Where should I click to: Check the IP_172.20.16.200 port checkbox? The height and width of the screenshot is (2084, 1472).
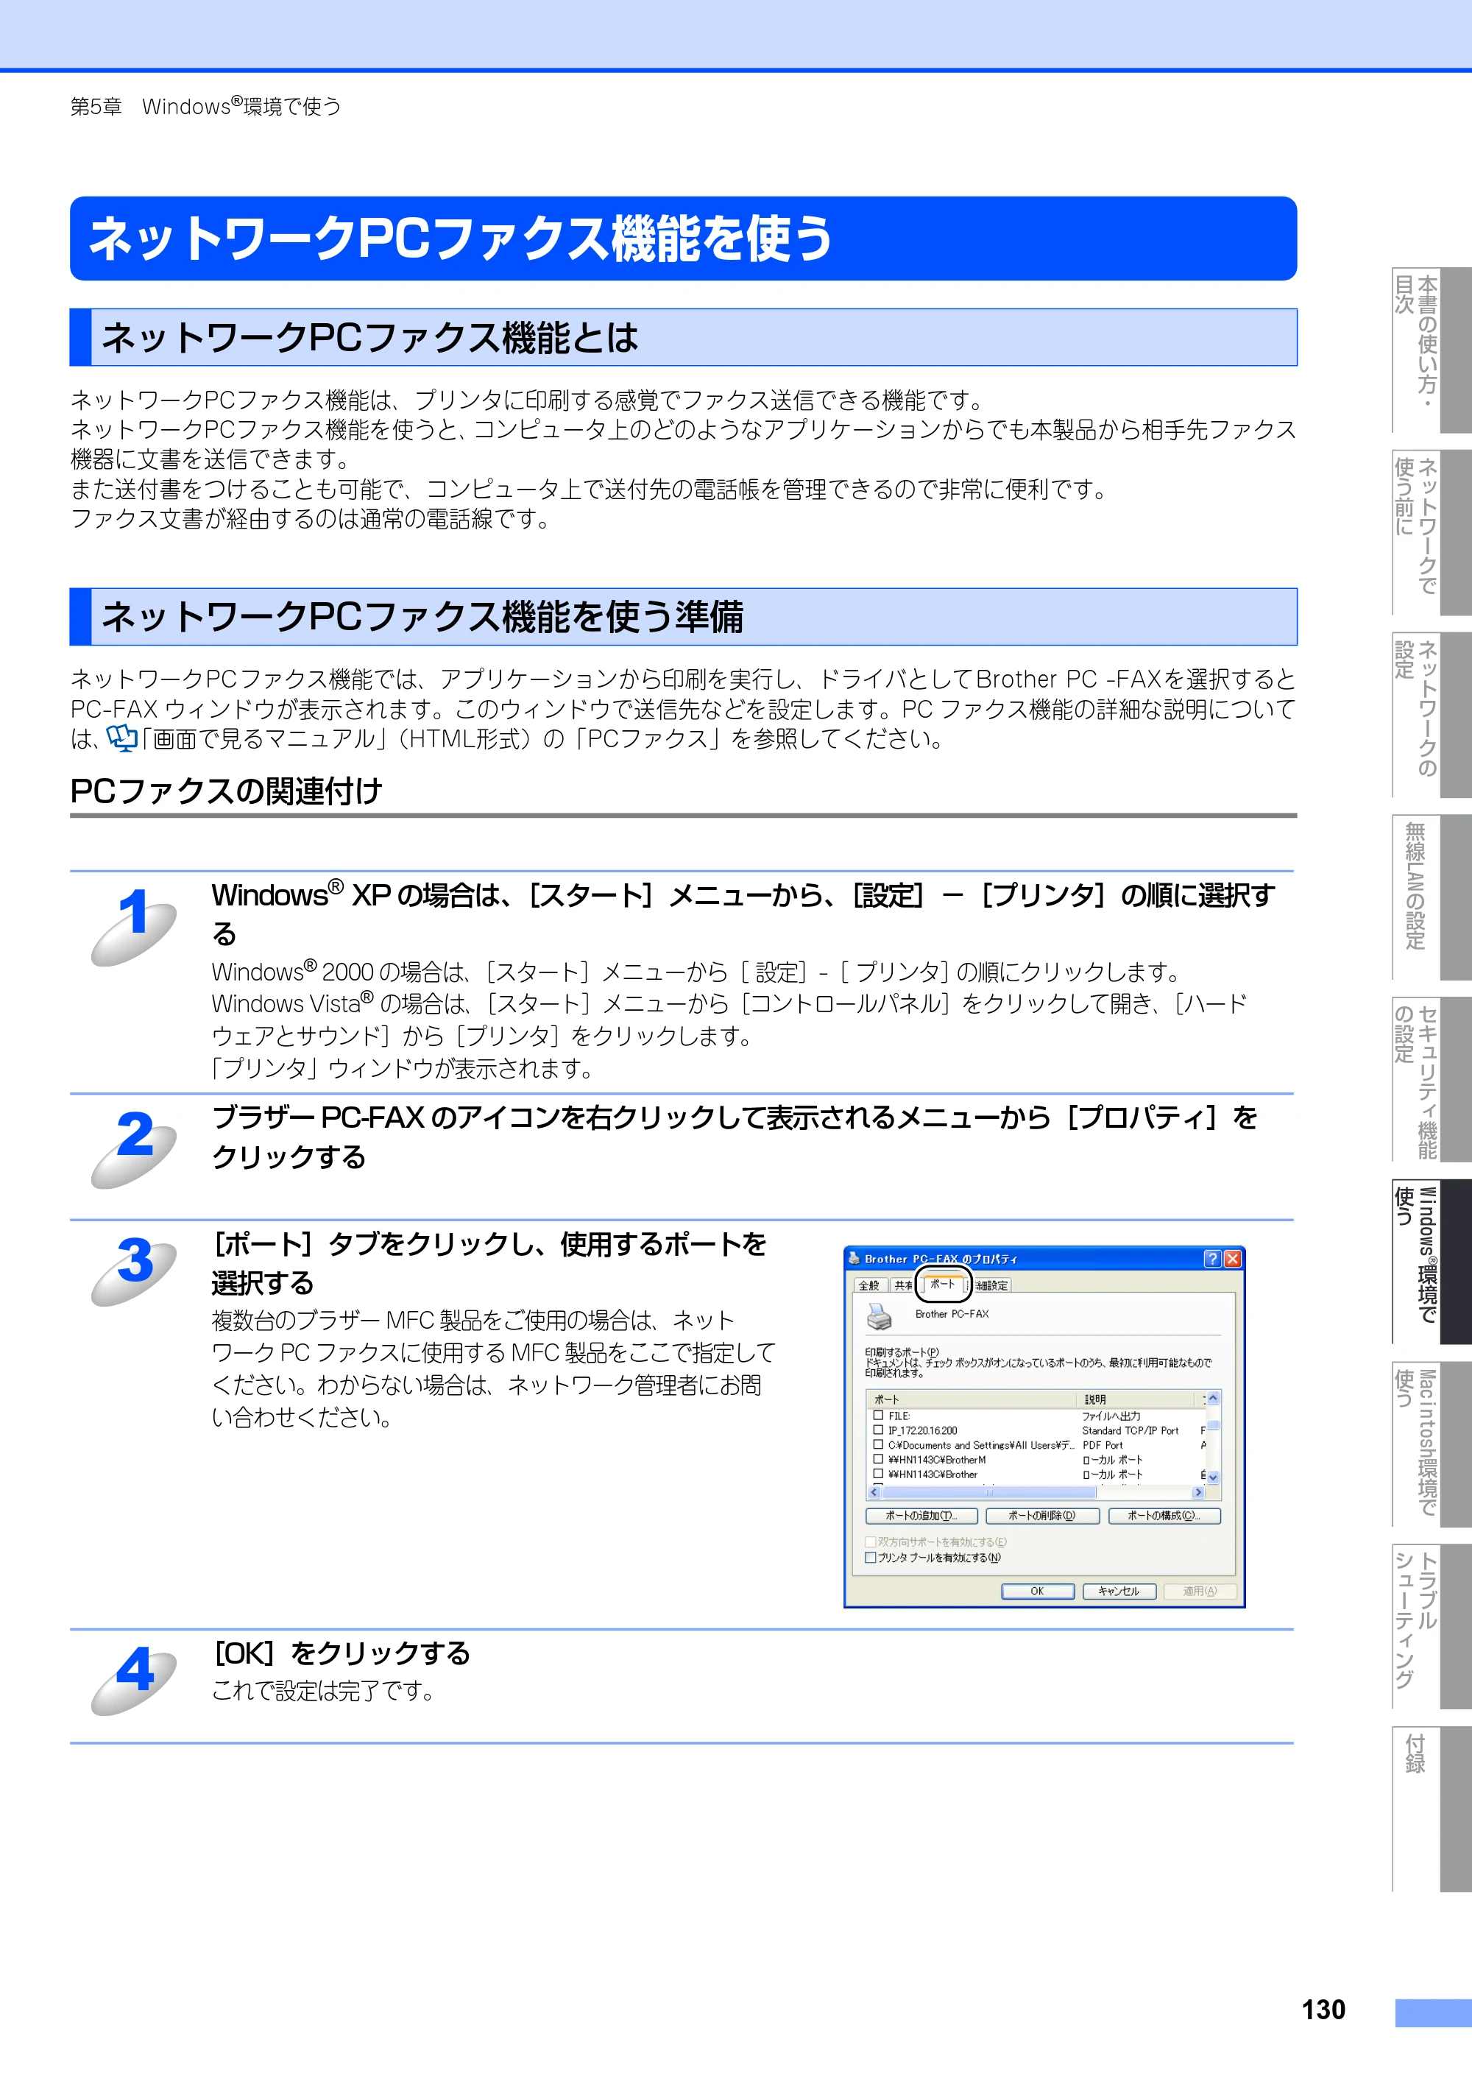[x=877, y=1430]
